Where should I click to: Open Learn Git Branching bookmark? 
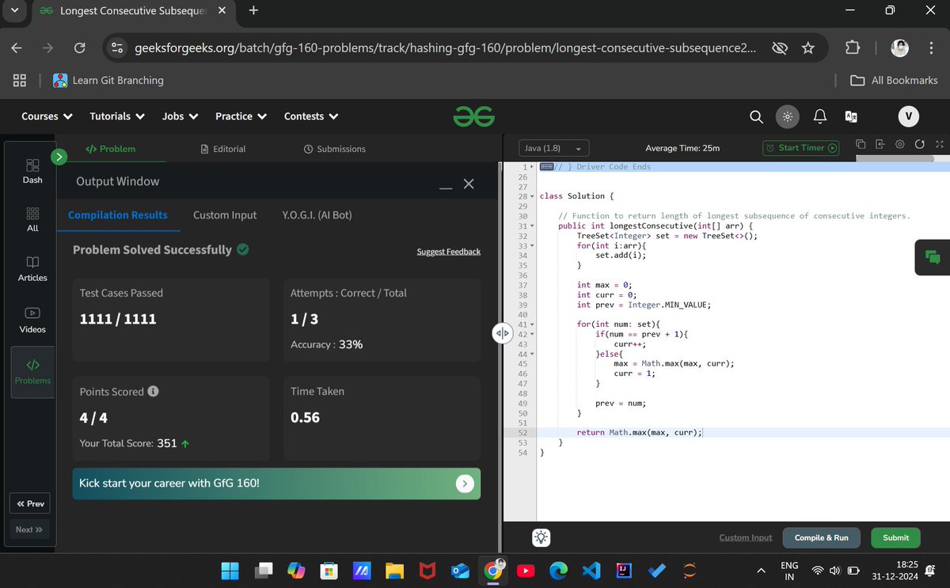point(108,80)
